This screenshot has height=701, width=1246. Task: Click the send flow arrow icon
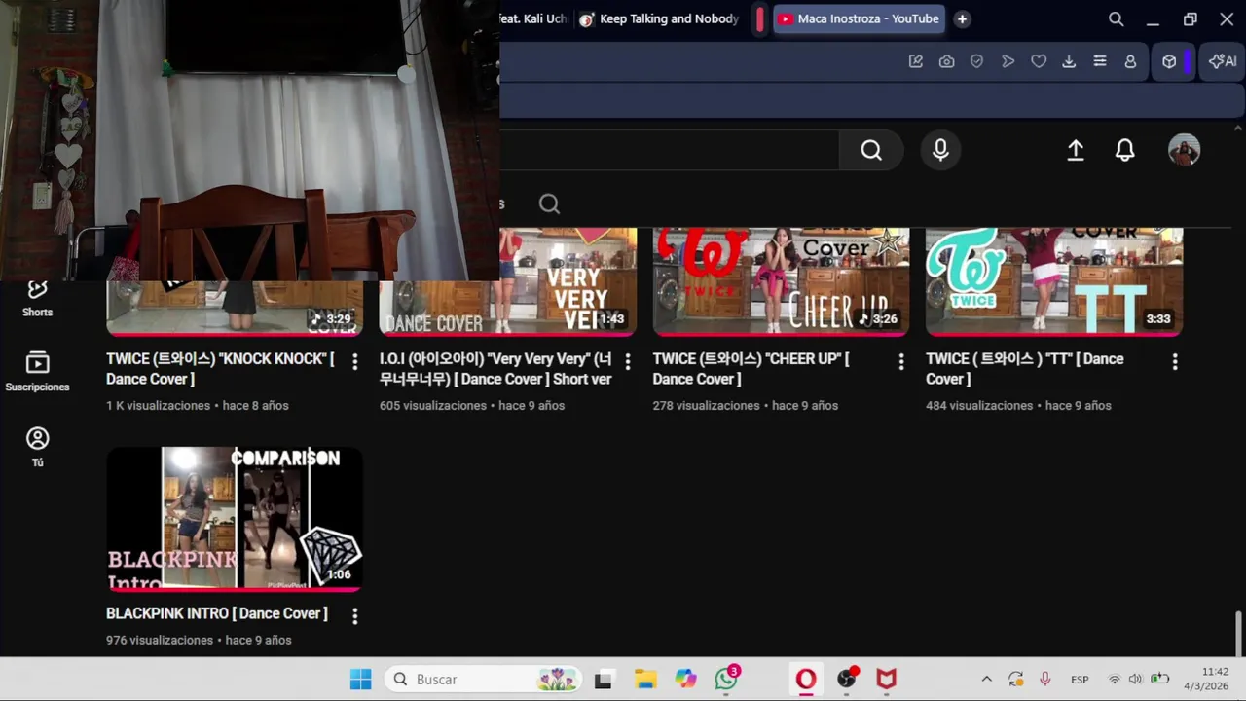coord(1008,61)
